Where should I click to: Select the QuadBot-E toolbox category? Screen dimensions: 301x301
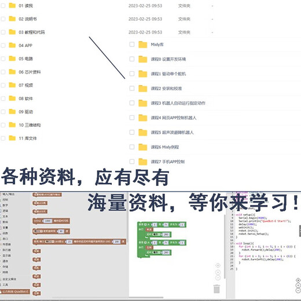[15, 291]
